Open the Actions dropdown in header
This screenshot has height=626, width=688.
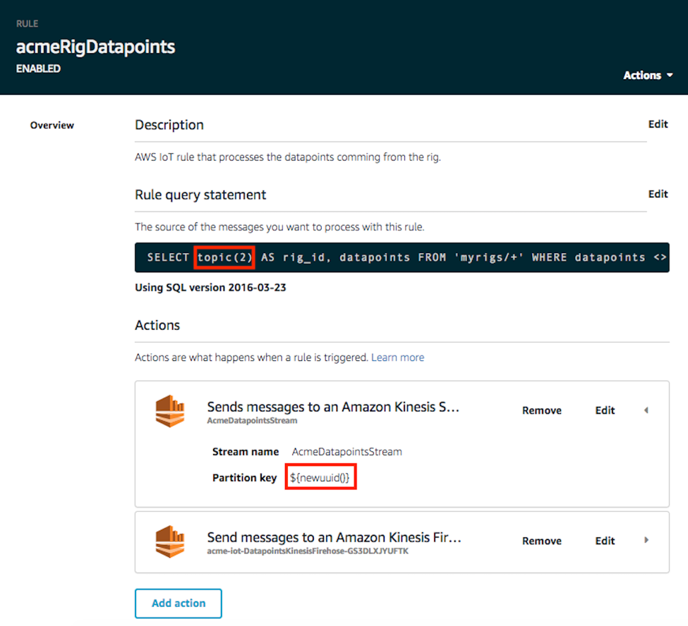[x=648, y=75]
